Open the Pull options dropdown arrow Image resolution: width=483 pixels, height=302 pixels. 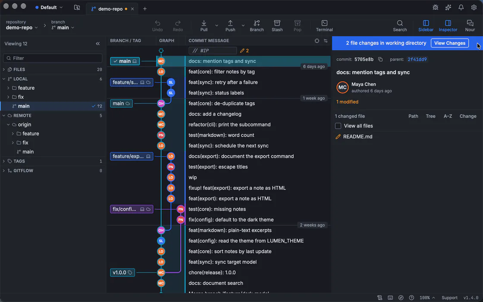coord(216,25)
